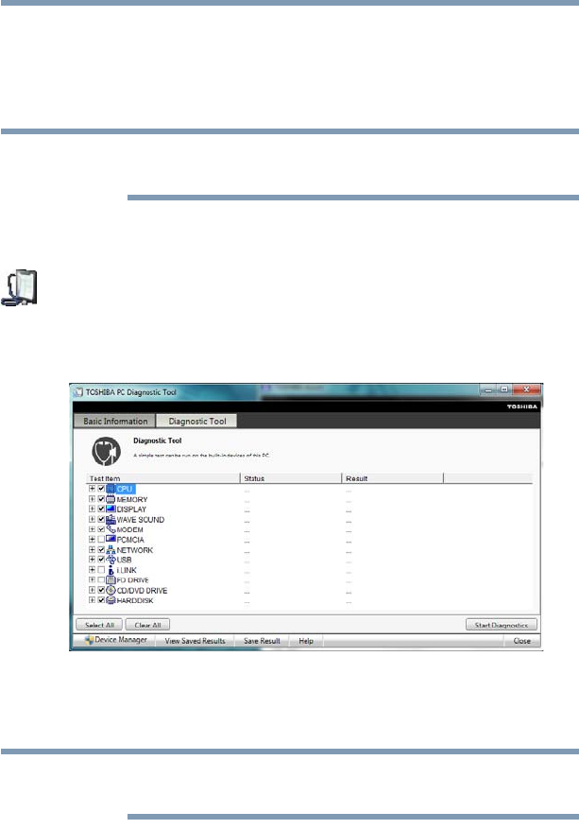
Task: Expand the PCMCIA tree node
Action: 92,539
